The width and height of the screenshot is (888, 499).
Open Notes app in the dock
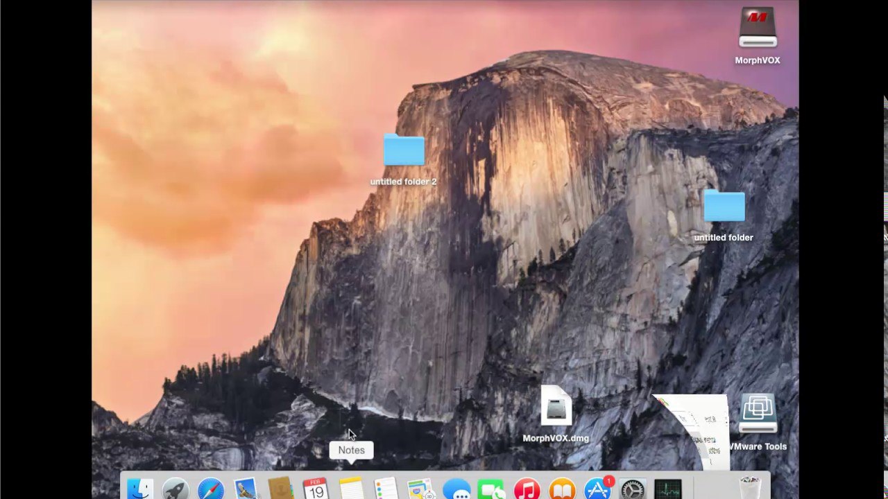coord(351,489)
